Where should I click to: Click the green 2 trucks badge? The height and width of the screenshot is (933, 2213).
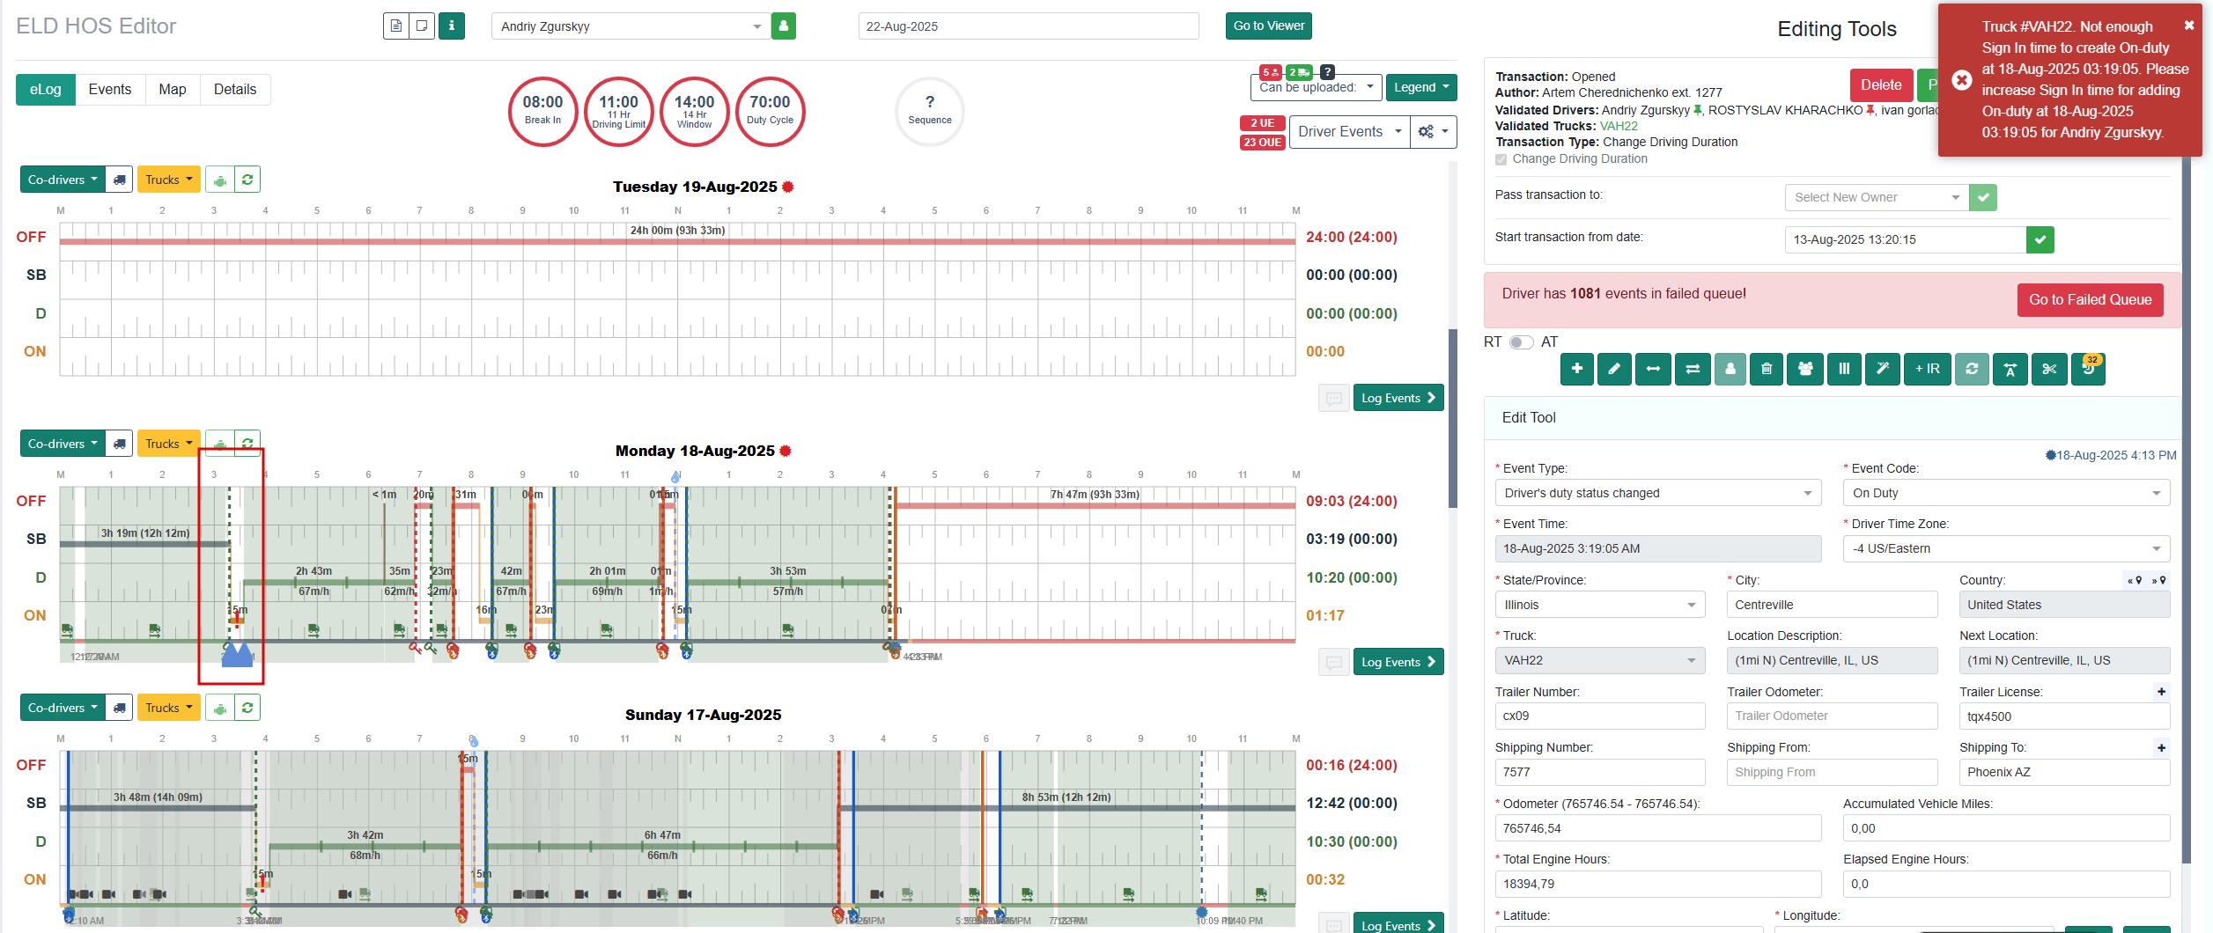pyautogui.click(x=1299, y=72)
